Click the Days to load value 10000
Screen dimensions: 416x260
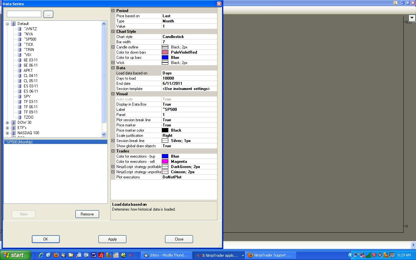(189, 78)
